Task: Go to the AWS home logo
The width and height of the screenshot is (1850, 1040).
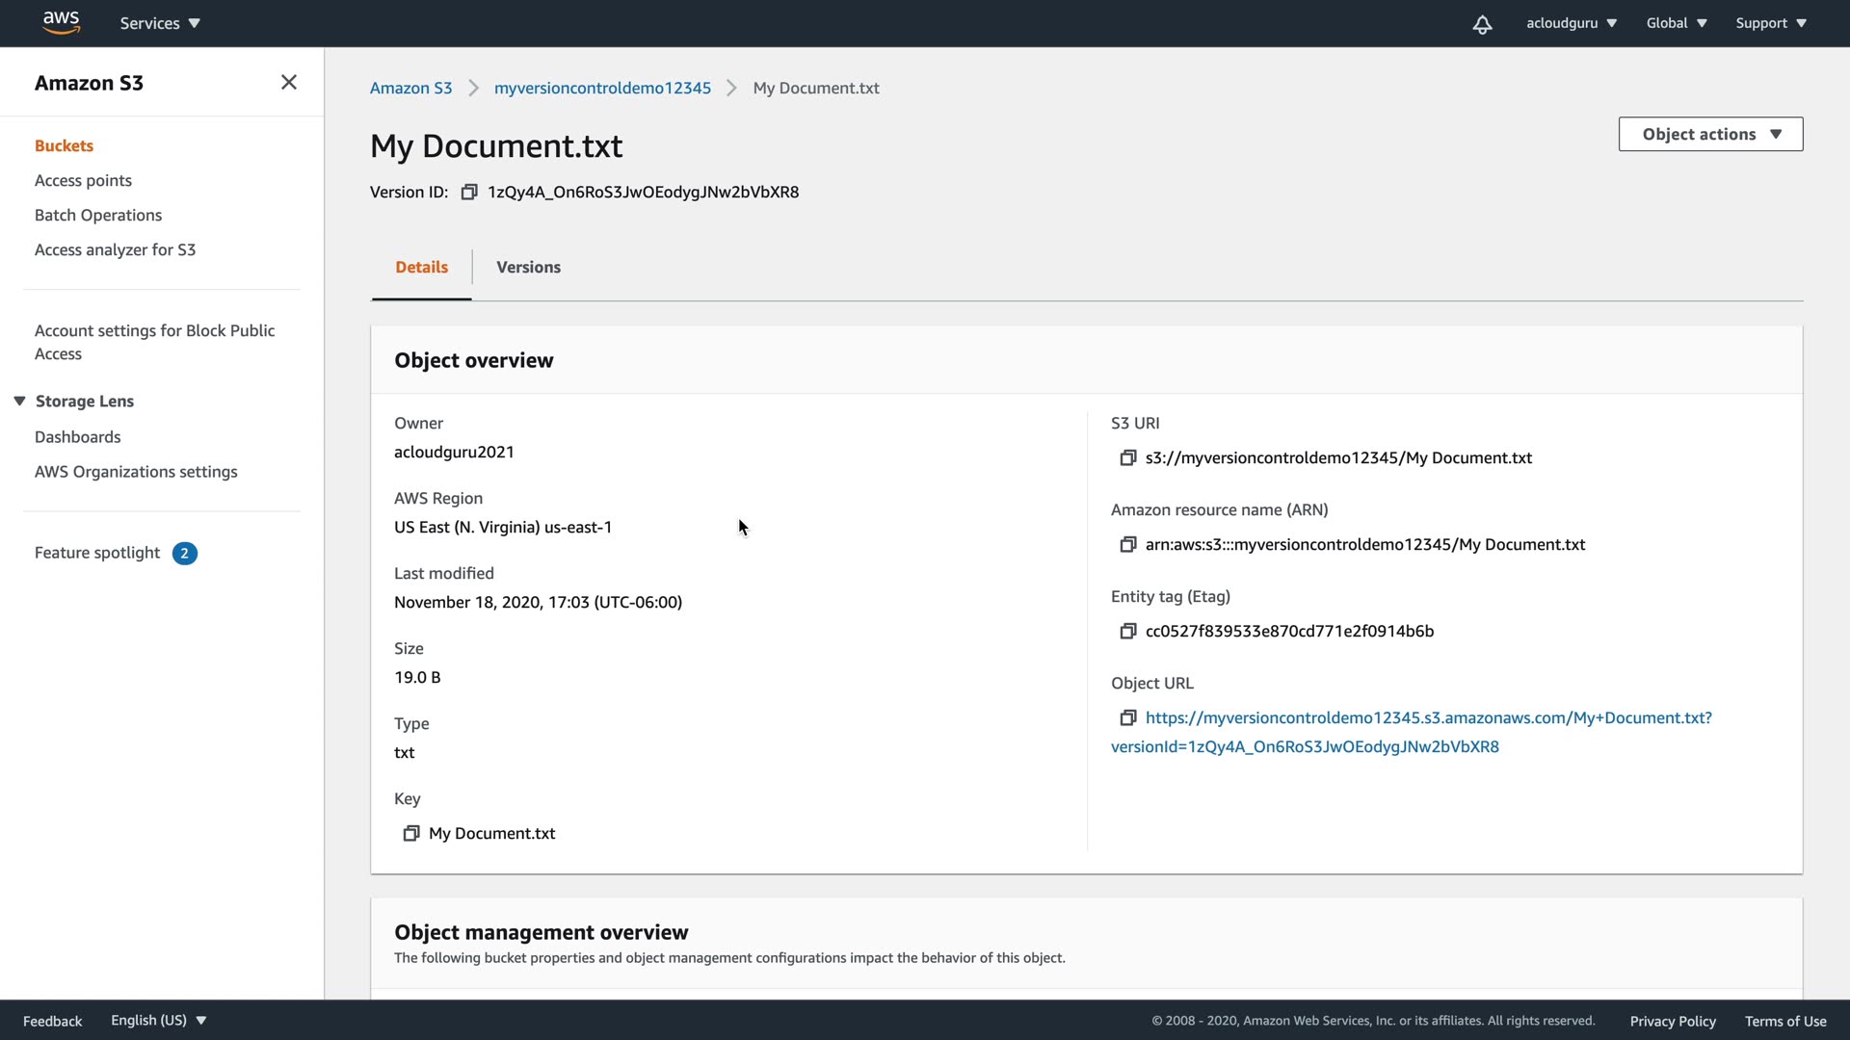Action: (61, 22)
